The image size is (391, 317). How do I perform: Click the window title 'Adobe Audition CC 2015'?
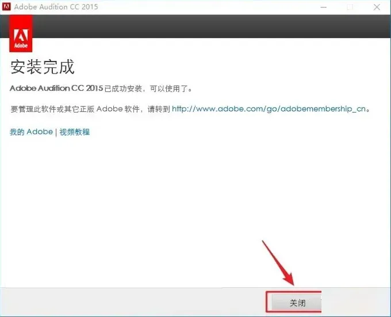click(x=56, y=7)
